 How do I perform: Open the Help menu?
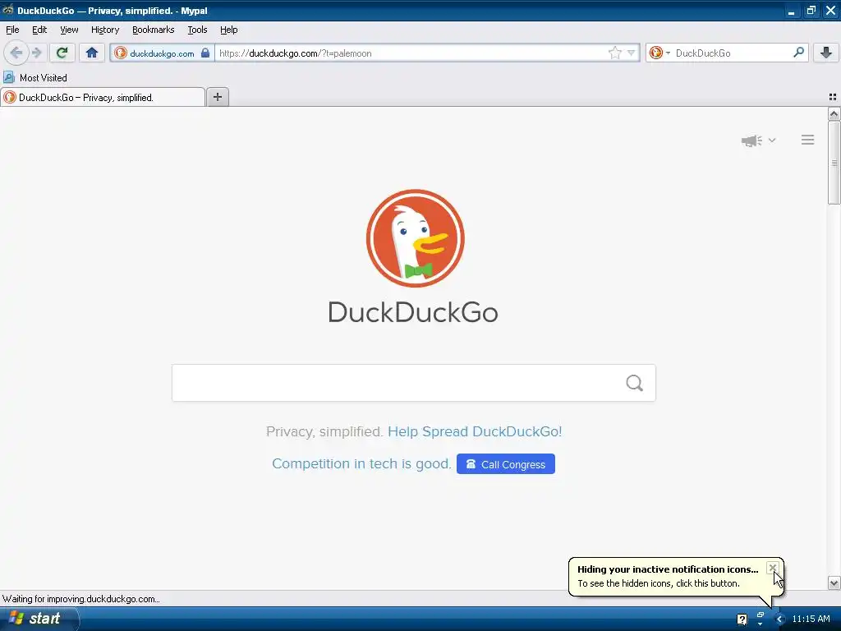pyautogui.click(x=228, y=30)
